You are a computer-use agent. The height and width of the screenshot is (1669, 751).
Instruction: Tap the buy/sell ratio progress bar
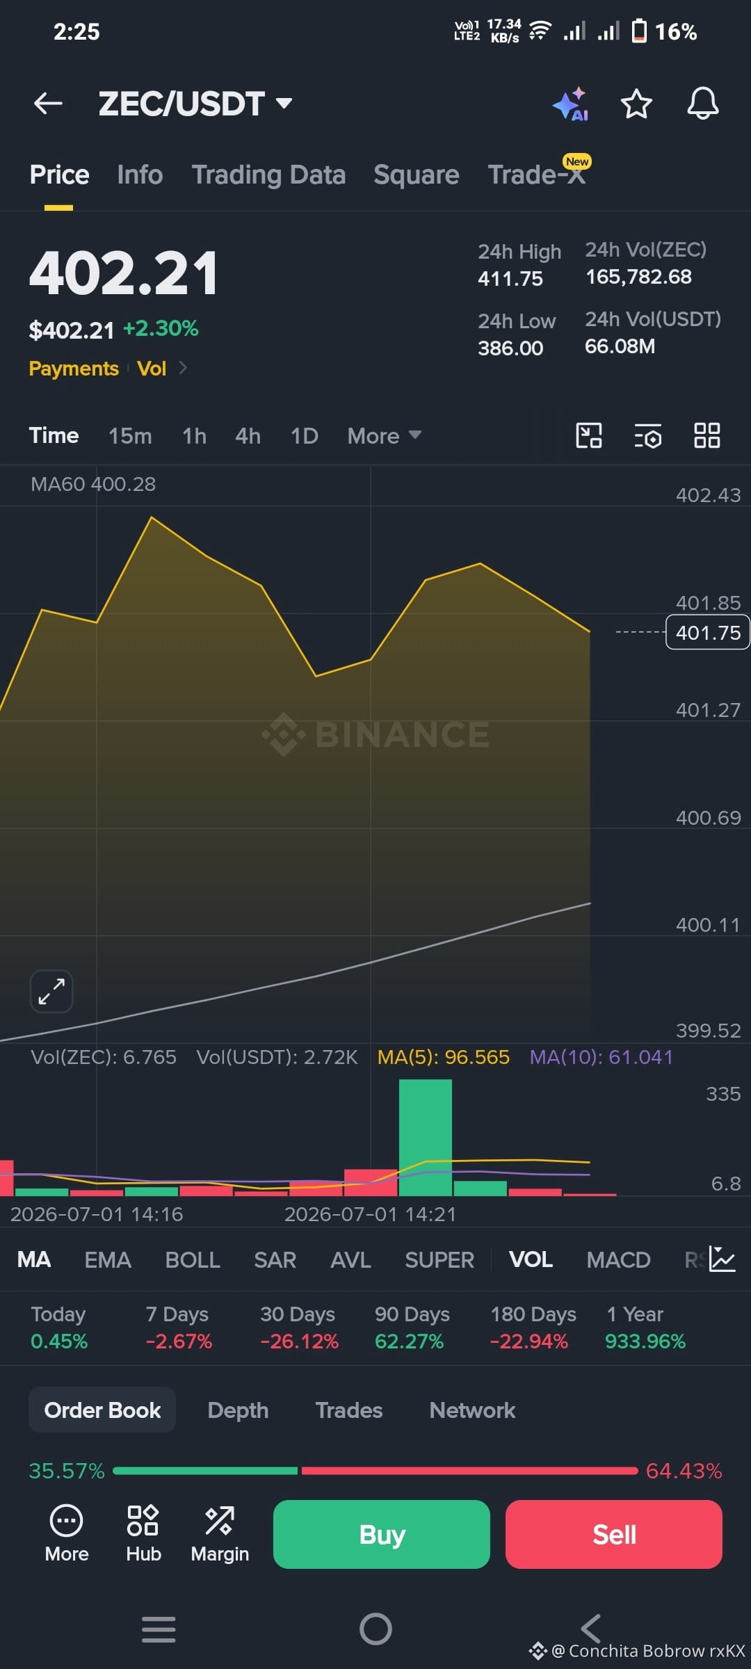click(x=375, y=1471)
